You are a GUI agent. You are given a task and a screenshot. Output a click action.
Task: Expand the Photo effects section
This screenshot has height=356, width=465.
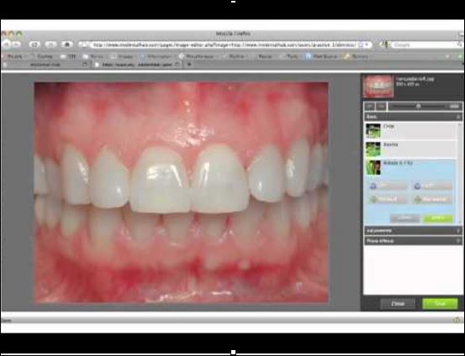pos(413,241)
